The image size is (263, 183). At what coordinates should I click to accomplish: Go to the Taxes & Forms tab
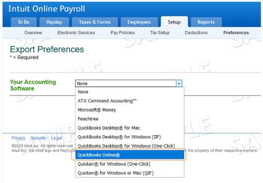point(95,22)
